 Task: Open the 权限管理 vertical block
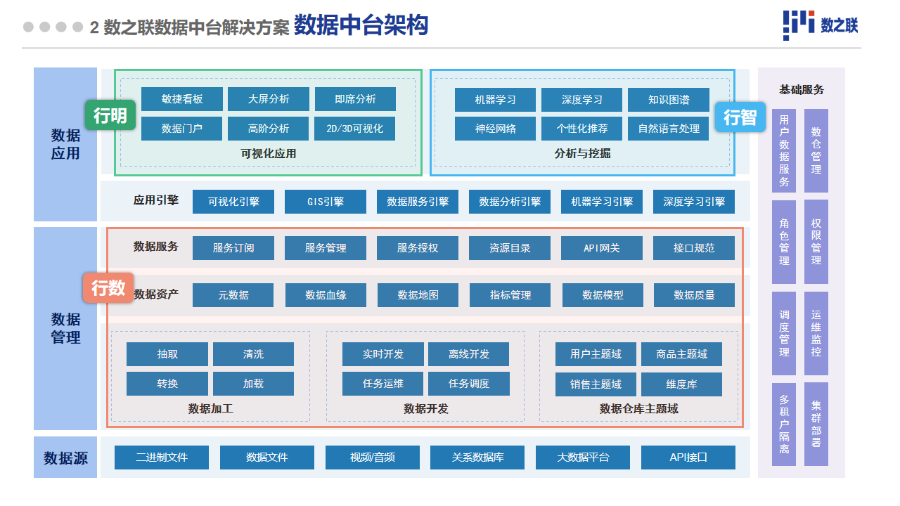pos(816,241)
